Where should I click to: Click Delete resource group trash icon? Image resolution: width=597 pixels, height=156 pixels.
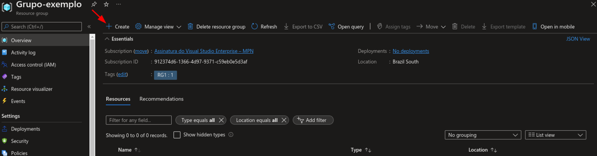click(x=190, y=27)
